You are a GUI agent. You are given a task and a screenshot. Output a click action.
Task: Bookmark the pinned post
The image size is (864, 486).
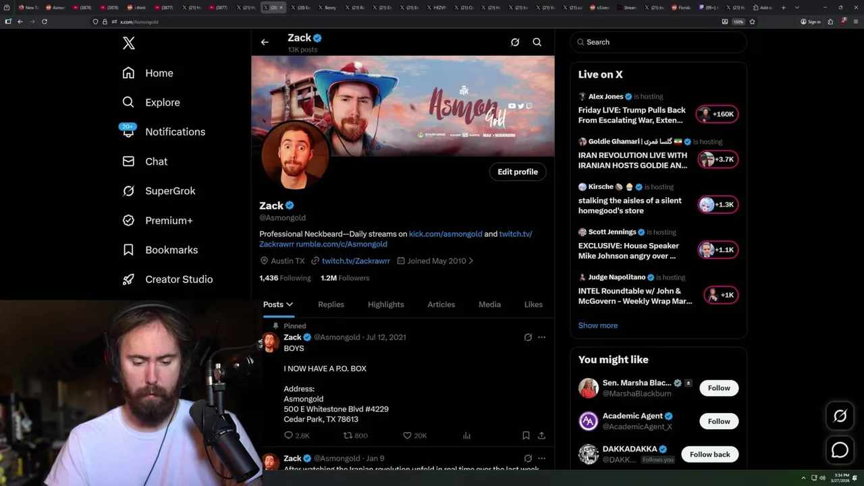click(x=526, y=436)
